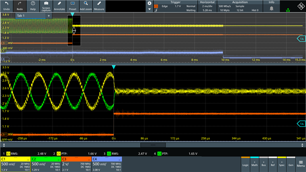This screenshot has height=172, width=306.
Task: Click trigger level 1.7 V value
Action: [177, 6]
